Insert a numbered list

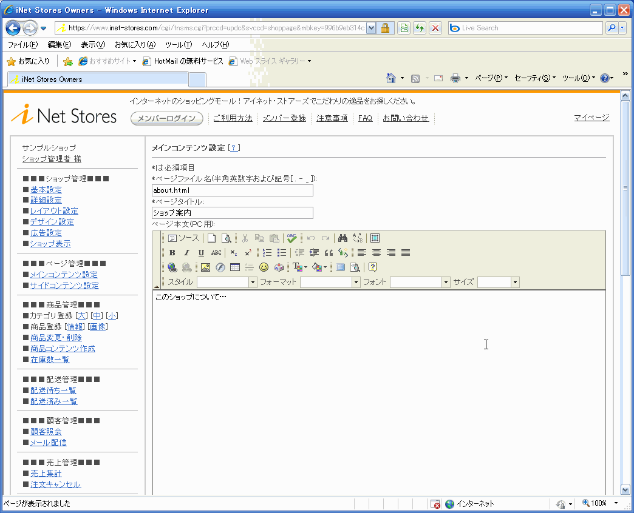(x=267, y=253)
